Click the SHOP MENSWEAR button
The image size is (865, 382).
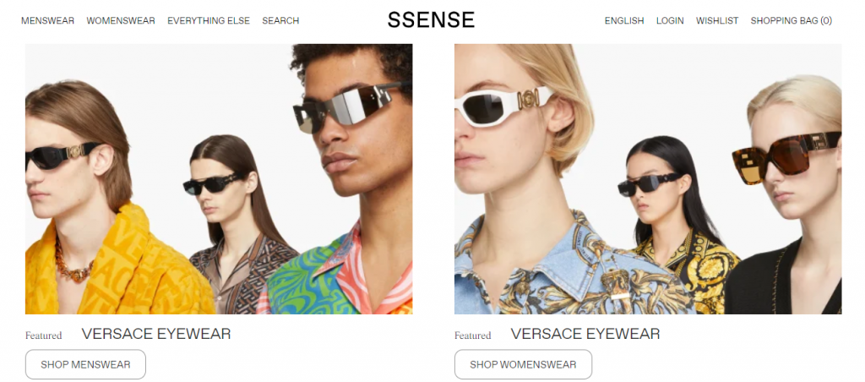click(x=85, y=364)
